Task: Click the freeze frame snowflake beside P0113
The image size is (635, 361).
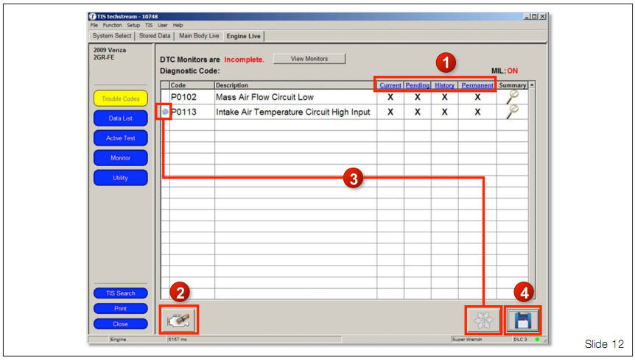Action: 165,112
